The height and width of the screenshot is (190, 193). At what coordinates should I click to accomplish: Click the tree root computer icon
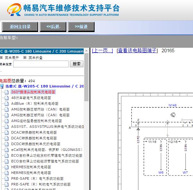coord(2,86)
